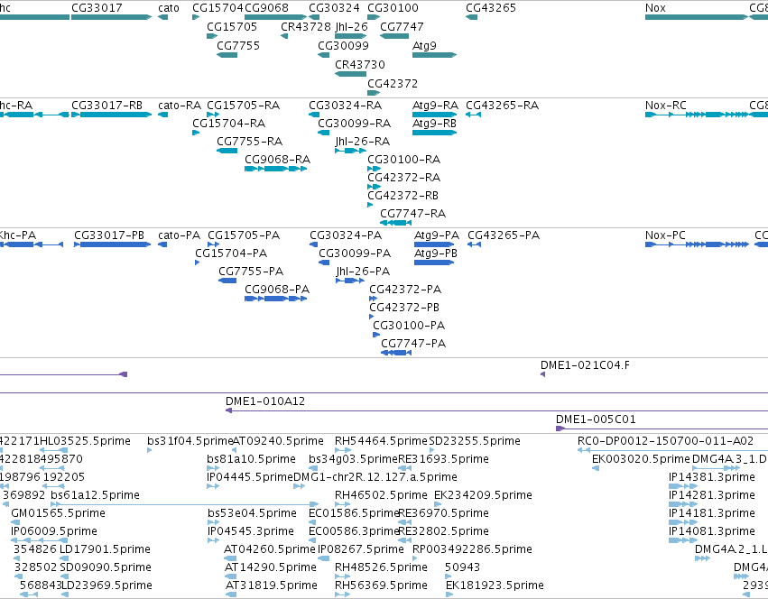Click protein cato-PA
The image size is (768, 599).
[x=179, y=235]
